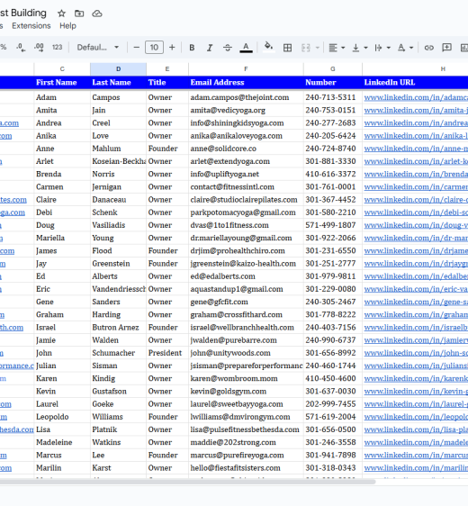Select column E header
Screen dimensions: 468x506
pyautogui.click(x=167, y=69)
